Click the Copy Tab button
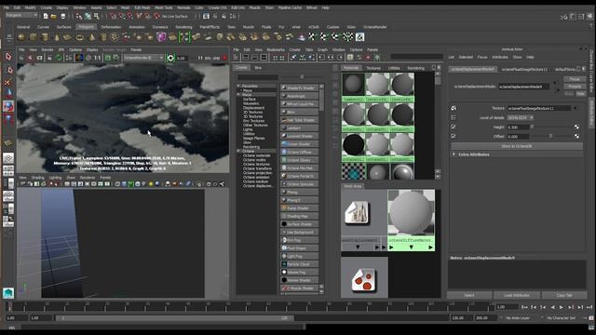Viewport: 596px width, 335px height. [564, 295]
